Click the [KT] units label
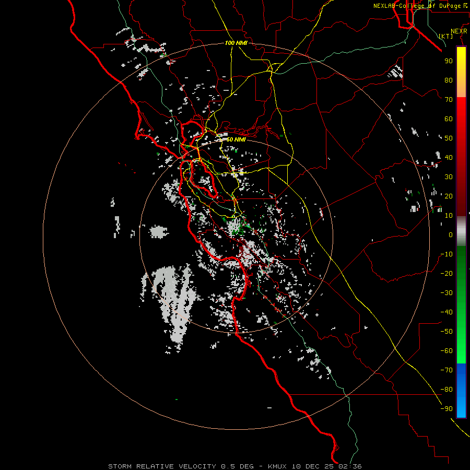This screenshot has width=470, height=470. click(x=445, y=36)
